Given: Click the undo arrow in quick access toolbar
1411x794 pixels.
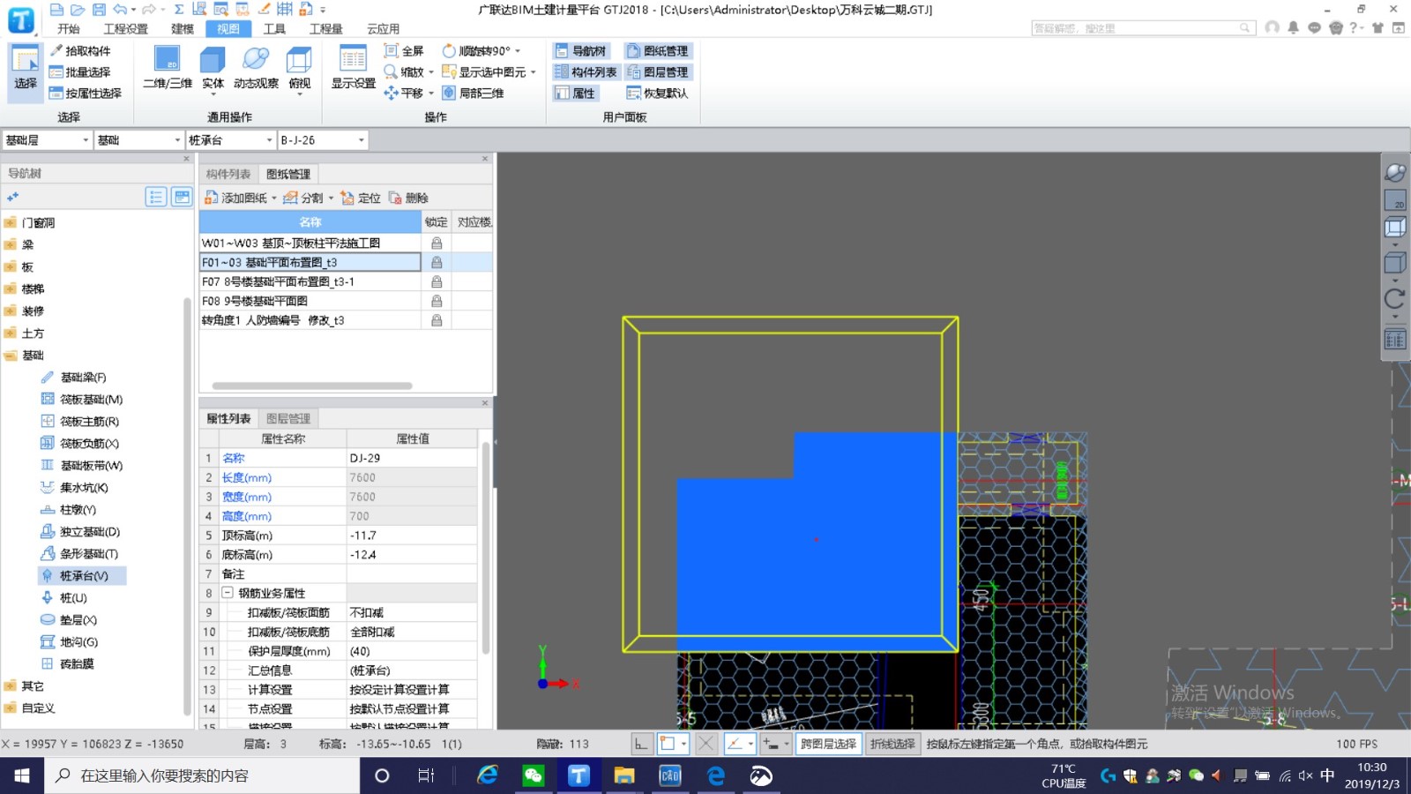Looking at the screenshot, I should click(120, 10).
